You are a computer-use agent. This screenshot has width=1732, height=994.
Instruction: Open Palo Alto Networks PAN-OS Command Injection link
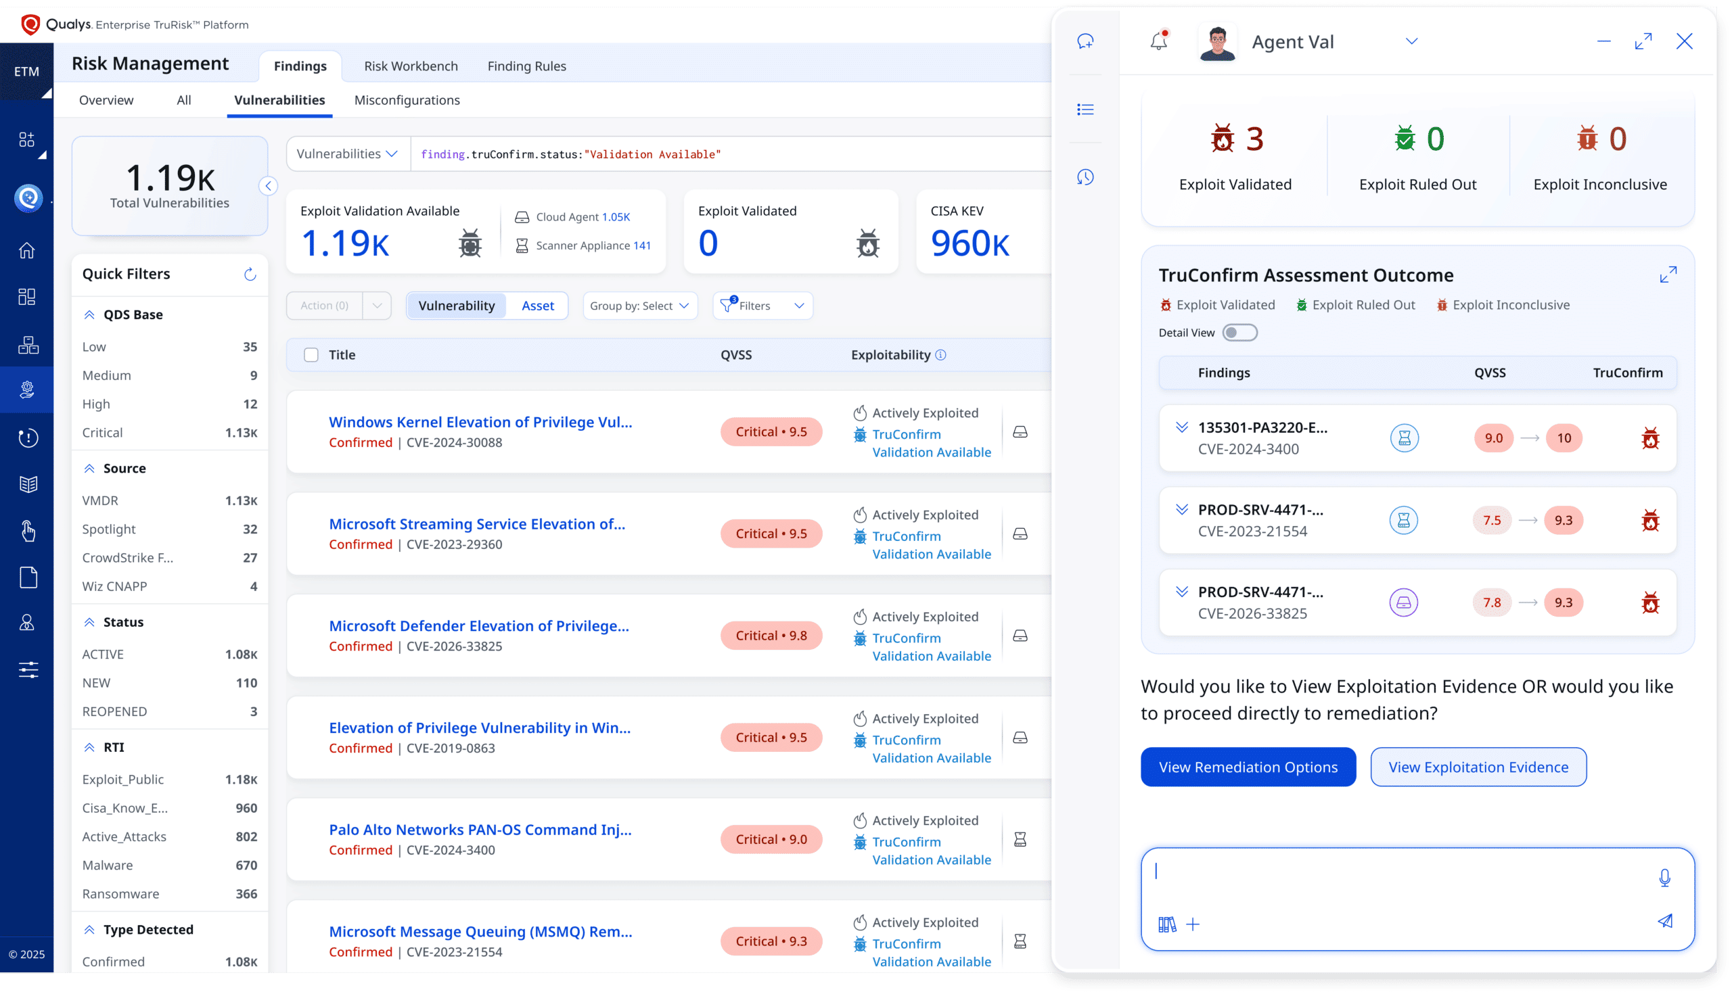(x=480, y=830)
